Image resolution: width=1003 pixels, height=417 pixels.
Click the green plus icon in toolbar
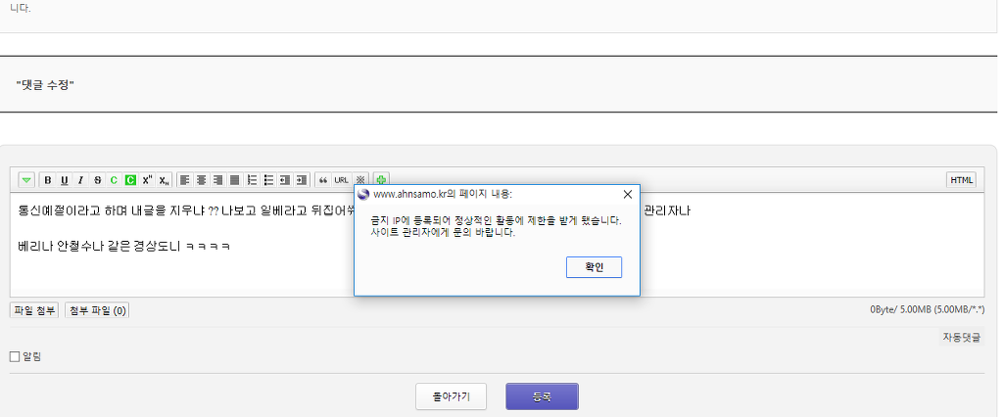[381, 180]
